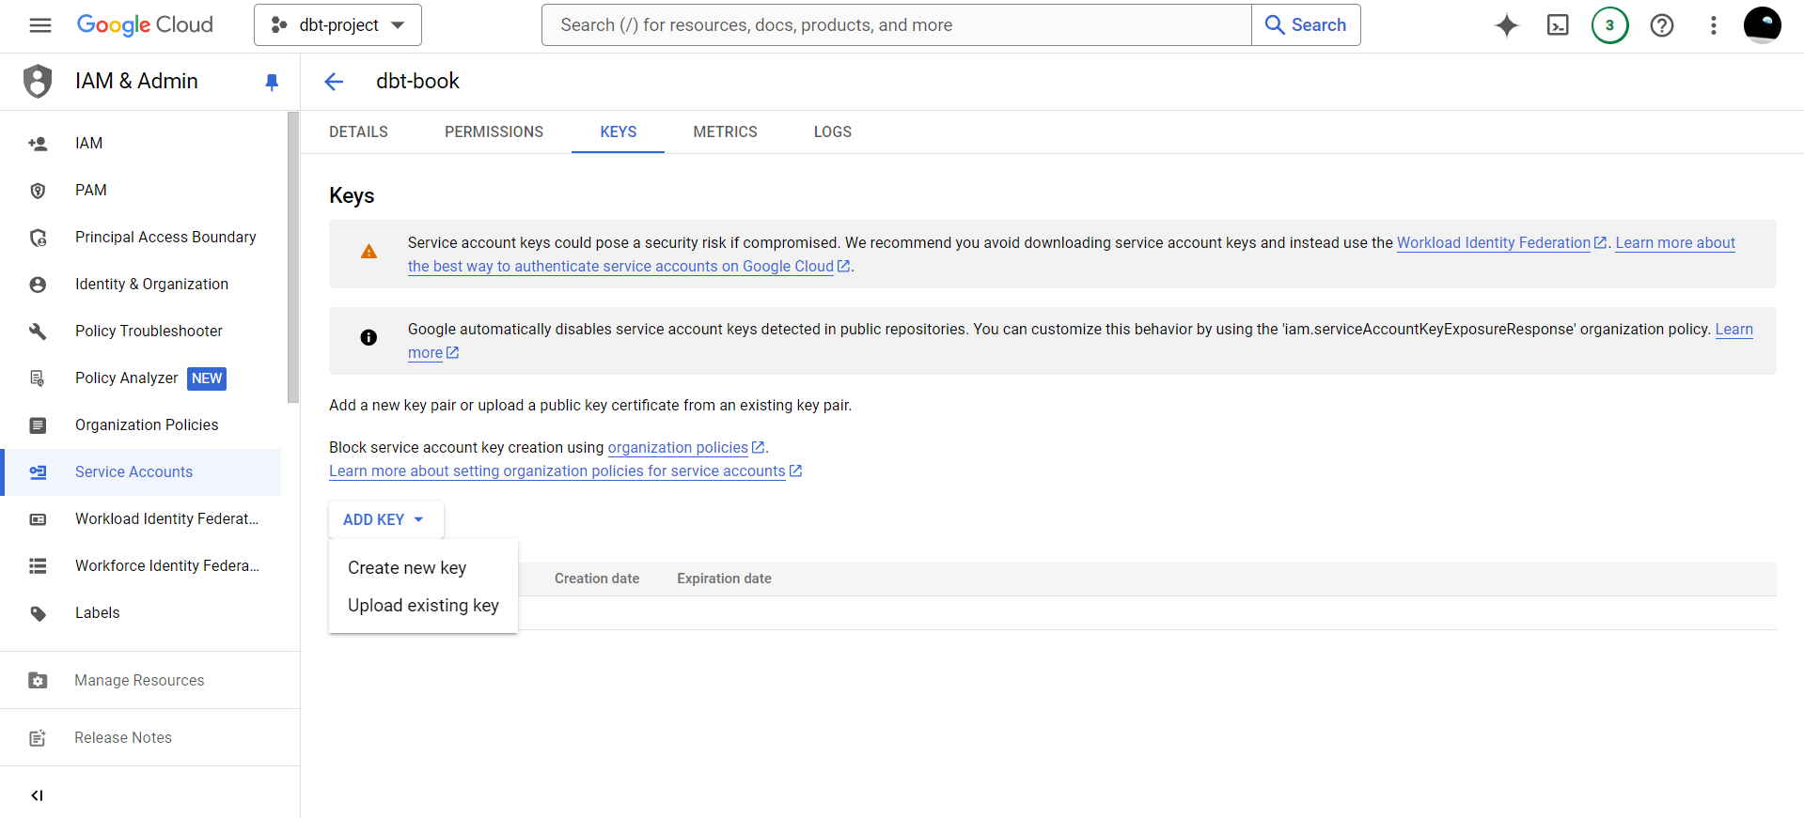The height and width of the screenshot is (818, 1804).
Task: Open Organization Policies page
Action: coord(141,425)
